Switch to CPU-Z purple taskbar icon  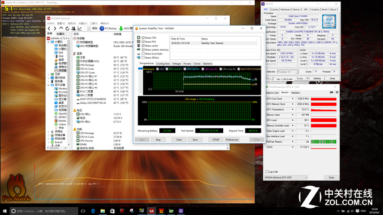click(x=181, y=211)
